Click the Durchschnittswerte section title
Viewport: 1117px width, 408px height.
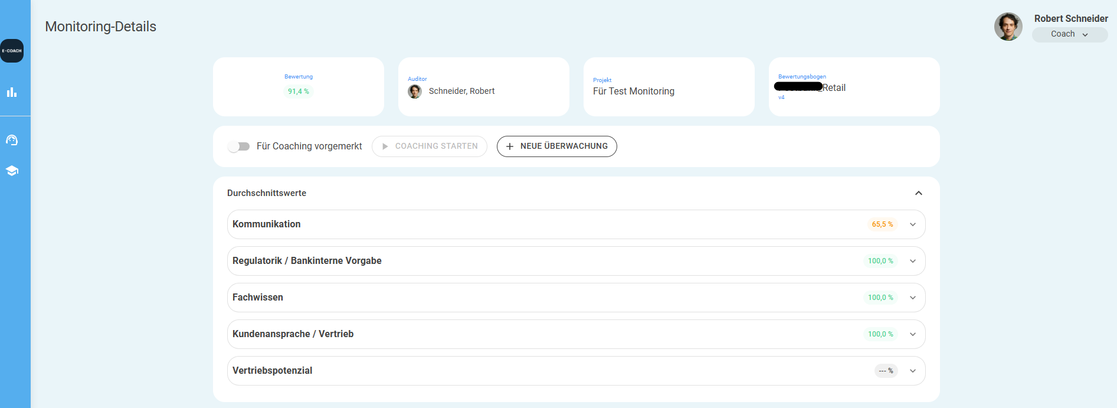(267, 193)
